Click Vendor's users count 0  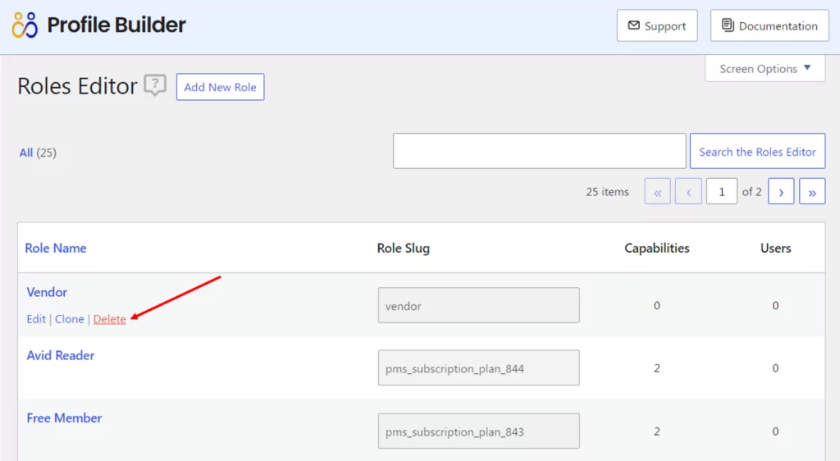775,306
